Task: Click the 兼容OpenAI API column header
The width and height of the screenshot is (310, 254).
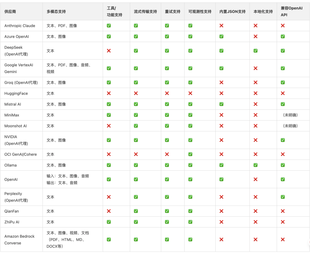Action: coord(292,11)
